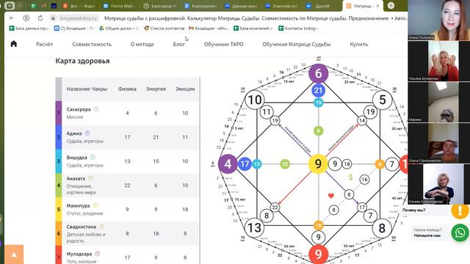Screen dimensions: 470x264
Task: Switch to the Участник browser tab
Action: [282, 6]
